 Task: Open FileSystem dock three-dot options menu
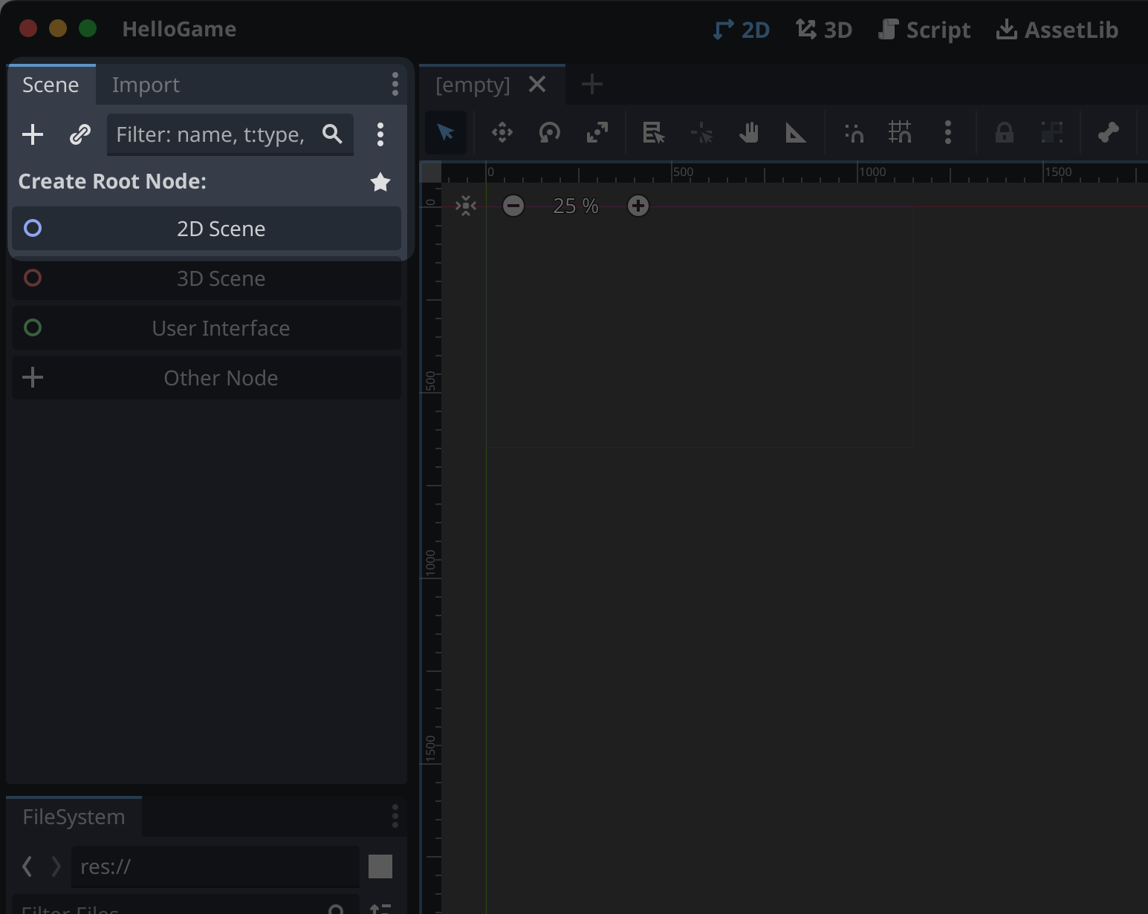pos(395,816)
